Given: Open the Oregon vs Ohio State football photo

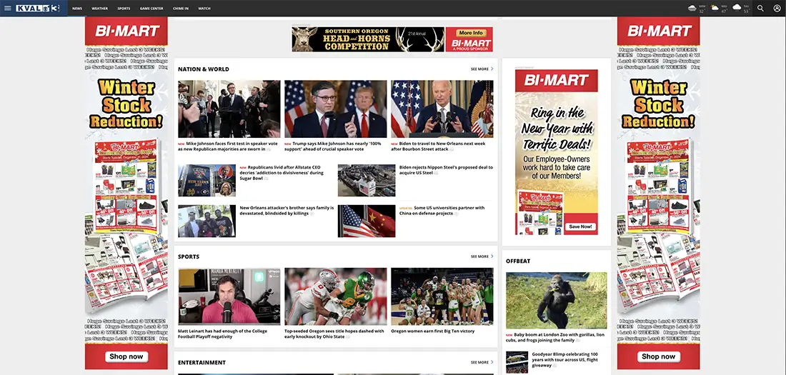Looking at the screenshot, I should (336, 296).
